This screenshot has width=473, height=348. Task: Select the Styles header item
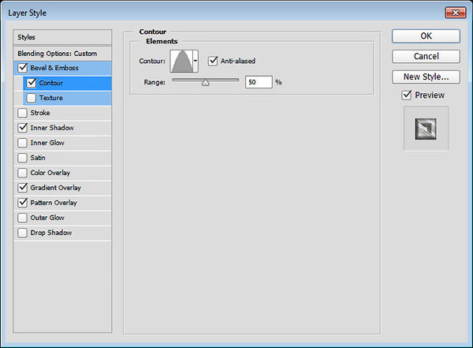pos(62,37)
